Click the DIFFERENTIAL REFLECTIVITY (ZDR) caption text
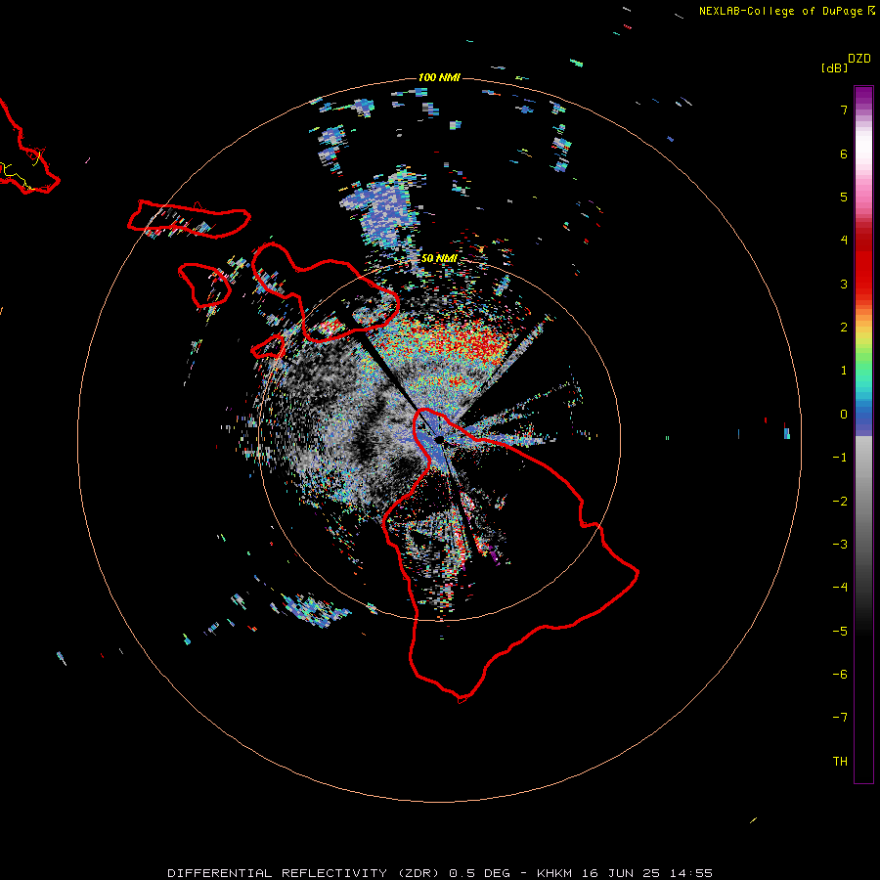 (306, 873)
